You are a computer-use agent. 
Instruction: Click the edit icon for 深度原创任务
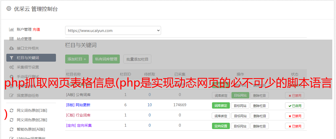pyautogui.click(x=11, y=95)
